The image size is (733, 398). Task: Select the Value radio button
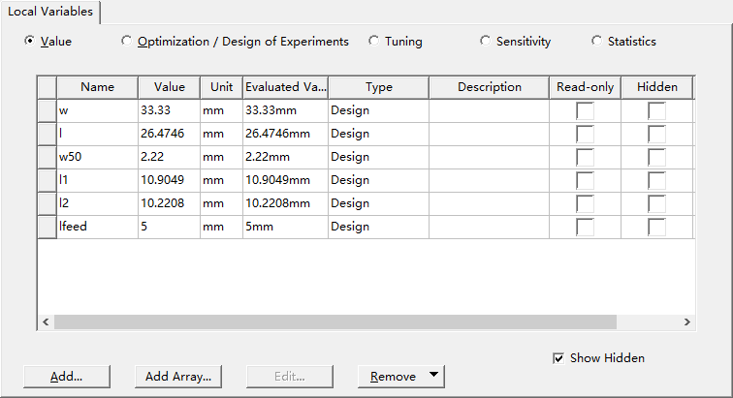point(30,42)
